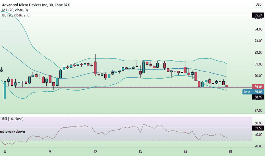The width and height of the screenshot is (265, 156).
Task: Click the 40.00 RSI axis label
Action: coord(258,135)
